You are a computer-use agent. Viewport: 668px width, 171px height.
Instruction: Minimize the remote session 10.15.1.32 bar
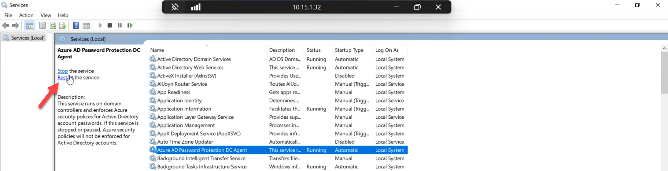click(396, 7)
